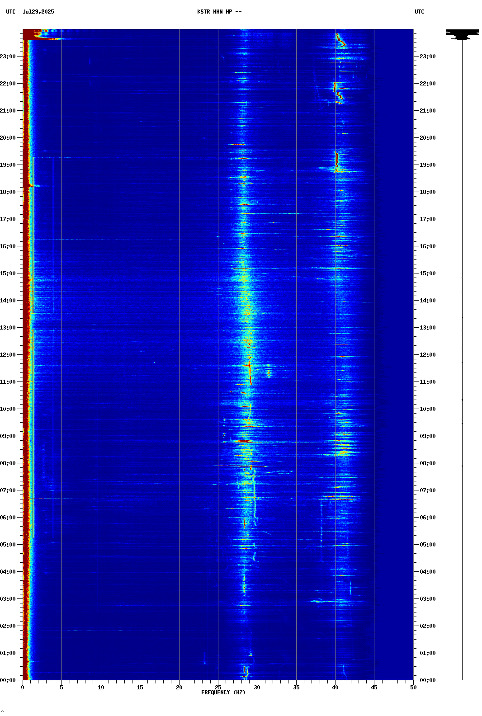Click the date label Jul29,2025
Viewport: 482px width, 716px height.
pyautogui.click(x=38, y=12)
